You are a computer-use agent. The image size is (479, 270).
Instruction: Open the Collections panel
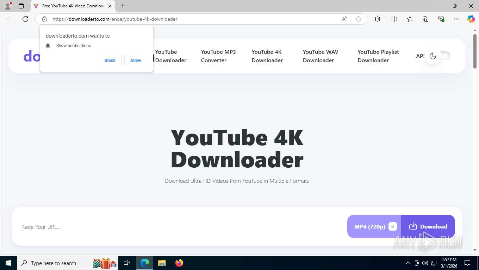pyautogui.click(x=425, y=19)
